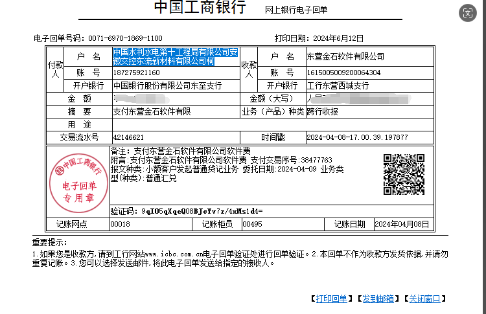Click payee bank 工行东营西城支行

click(338, 85)
